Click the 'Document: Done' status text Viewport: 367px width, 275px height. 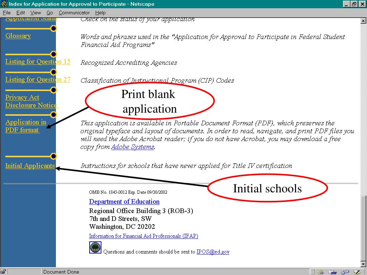click(61, 272)
